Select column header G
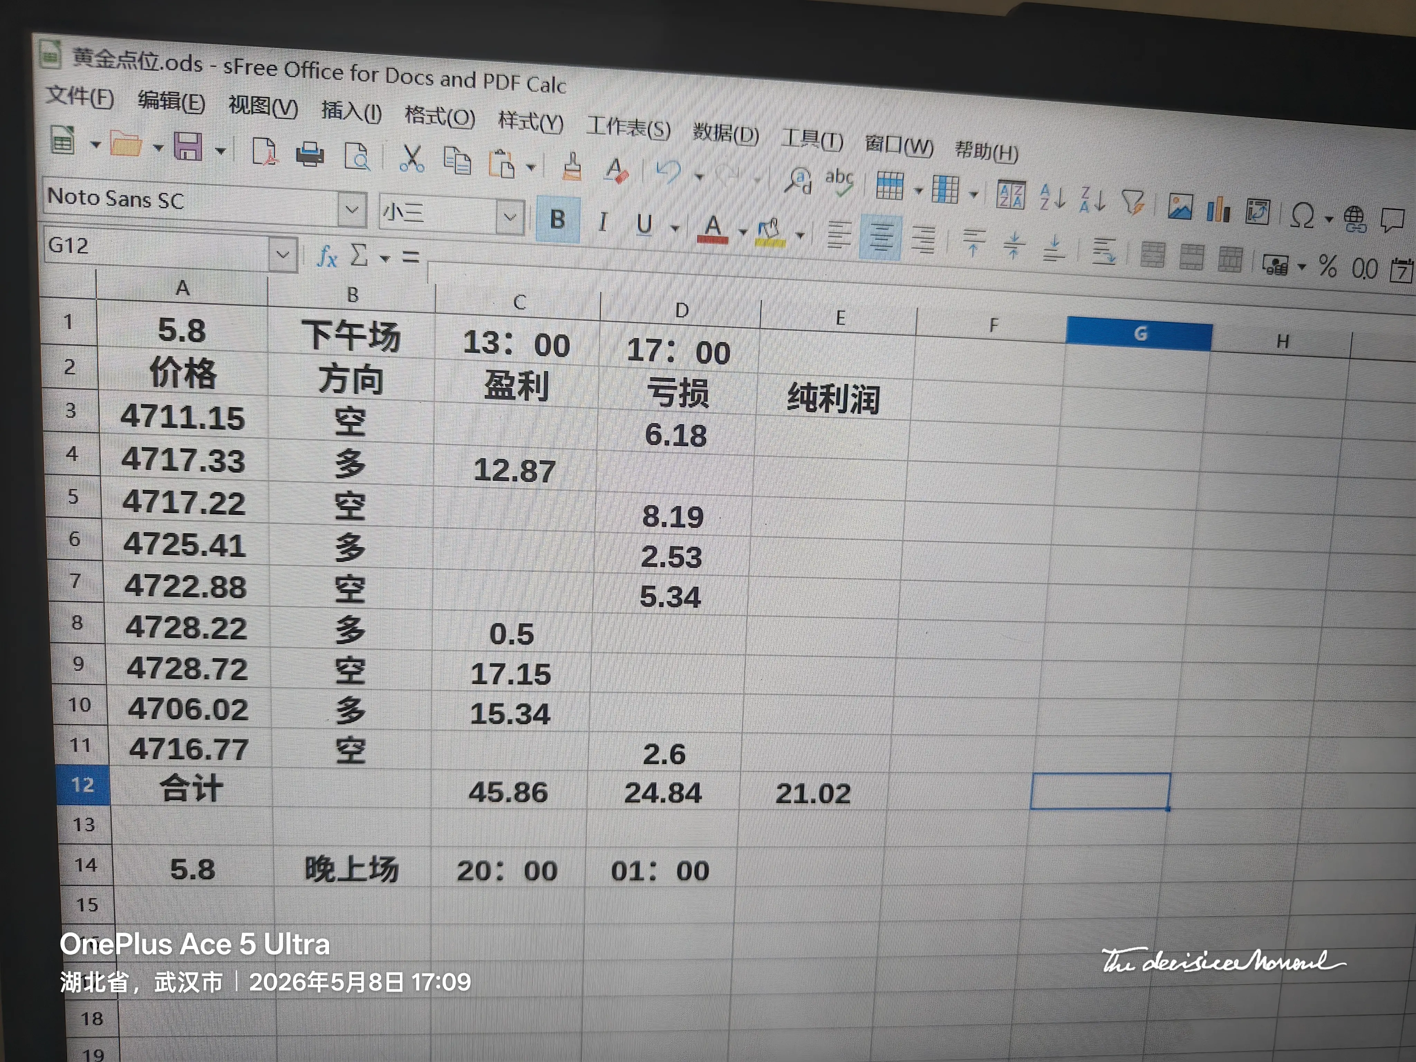The height and width of the screenshot is (1062, 1416). pyautogui.click(x=1139, y=334)
